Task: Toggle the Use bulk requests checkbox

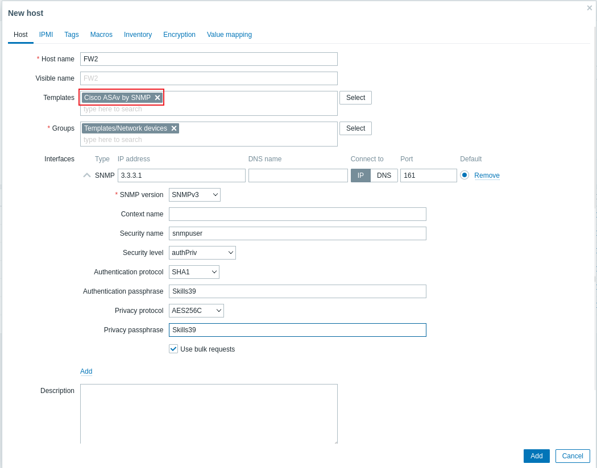Action: (x=173, y=349)
